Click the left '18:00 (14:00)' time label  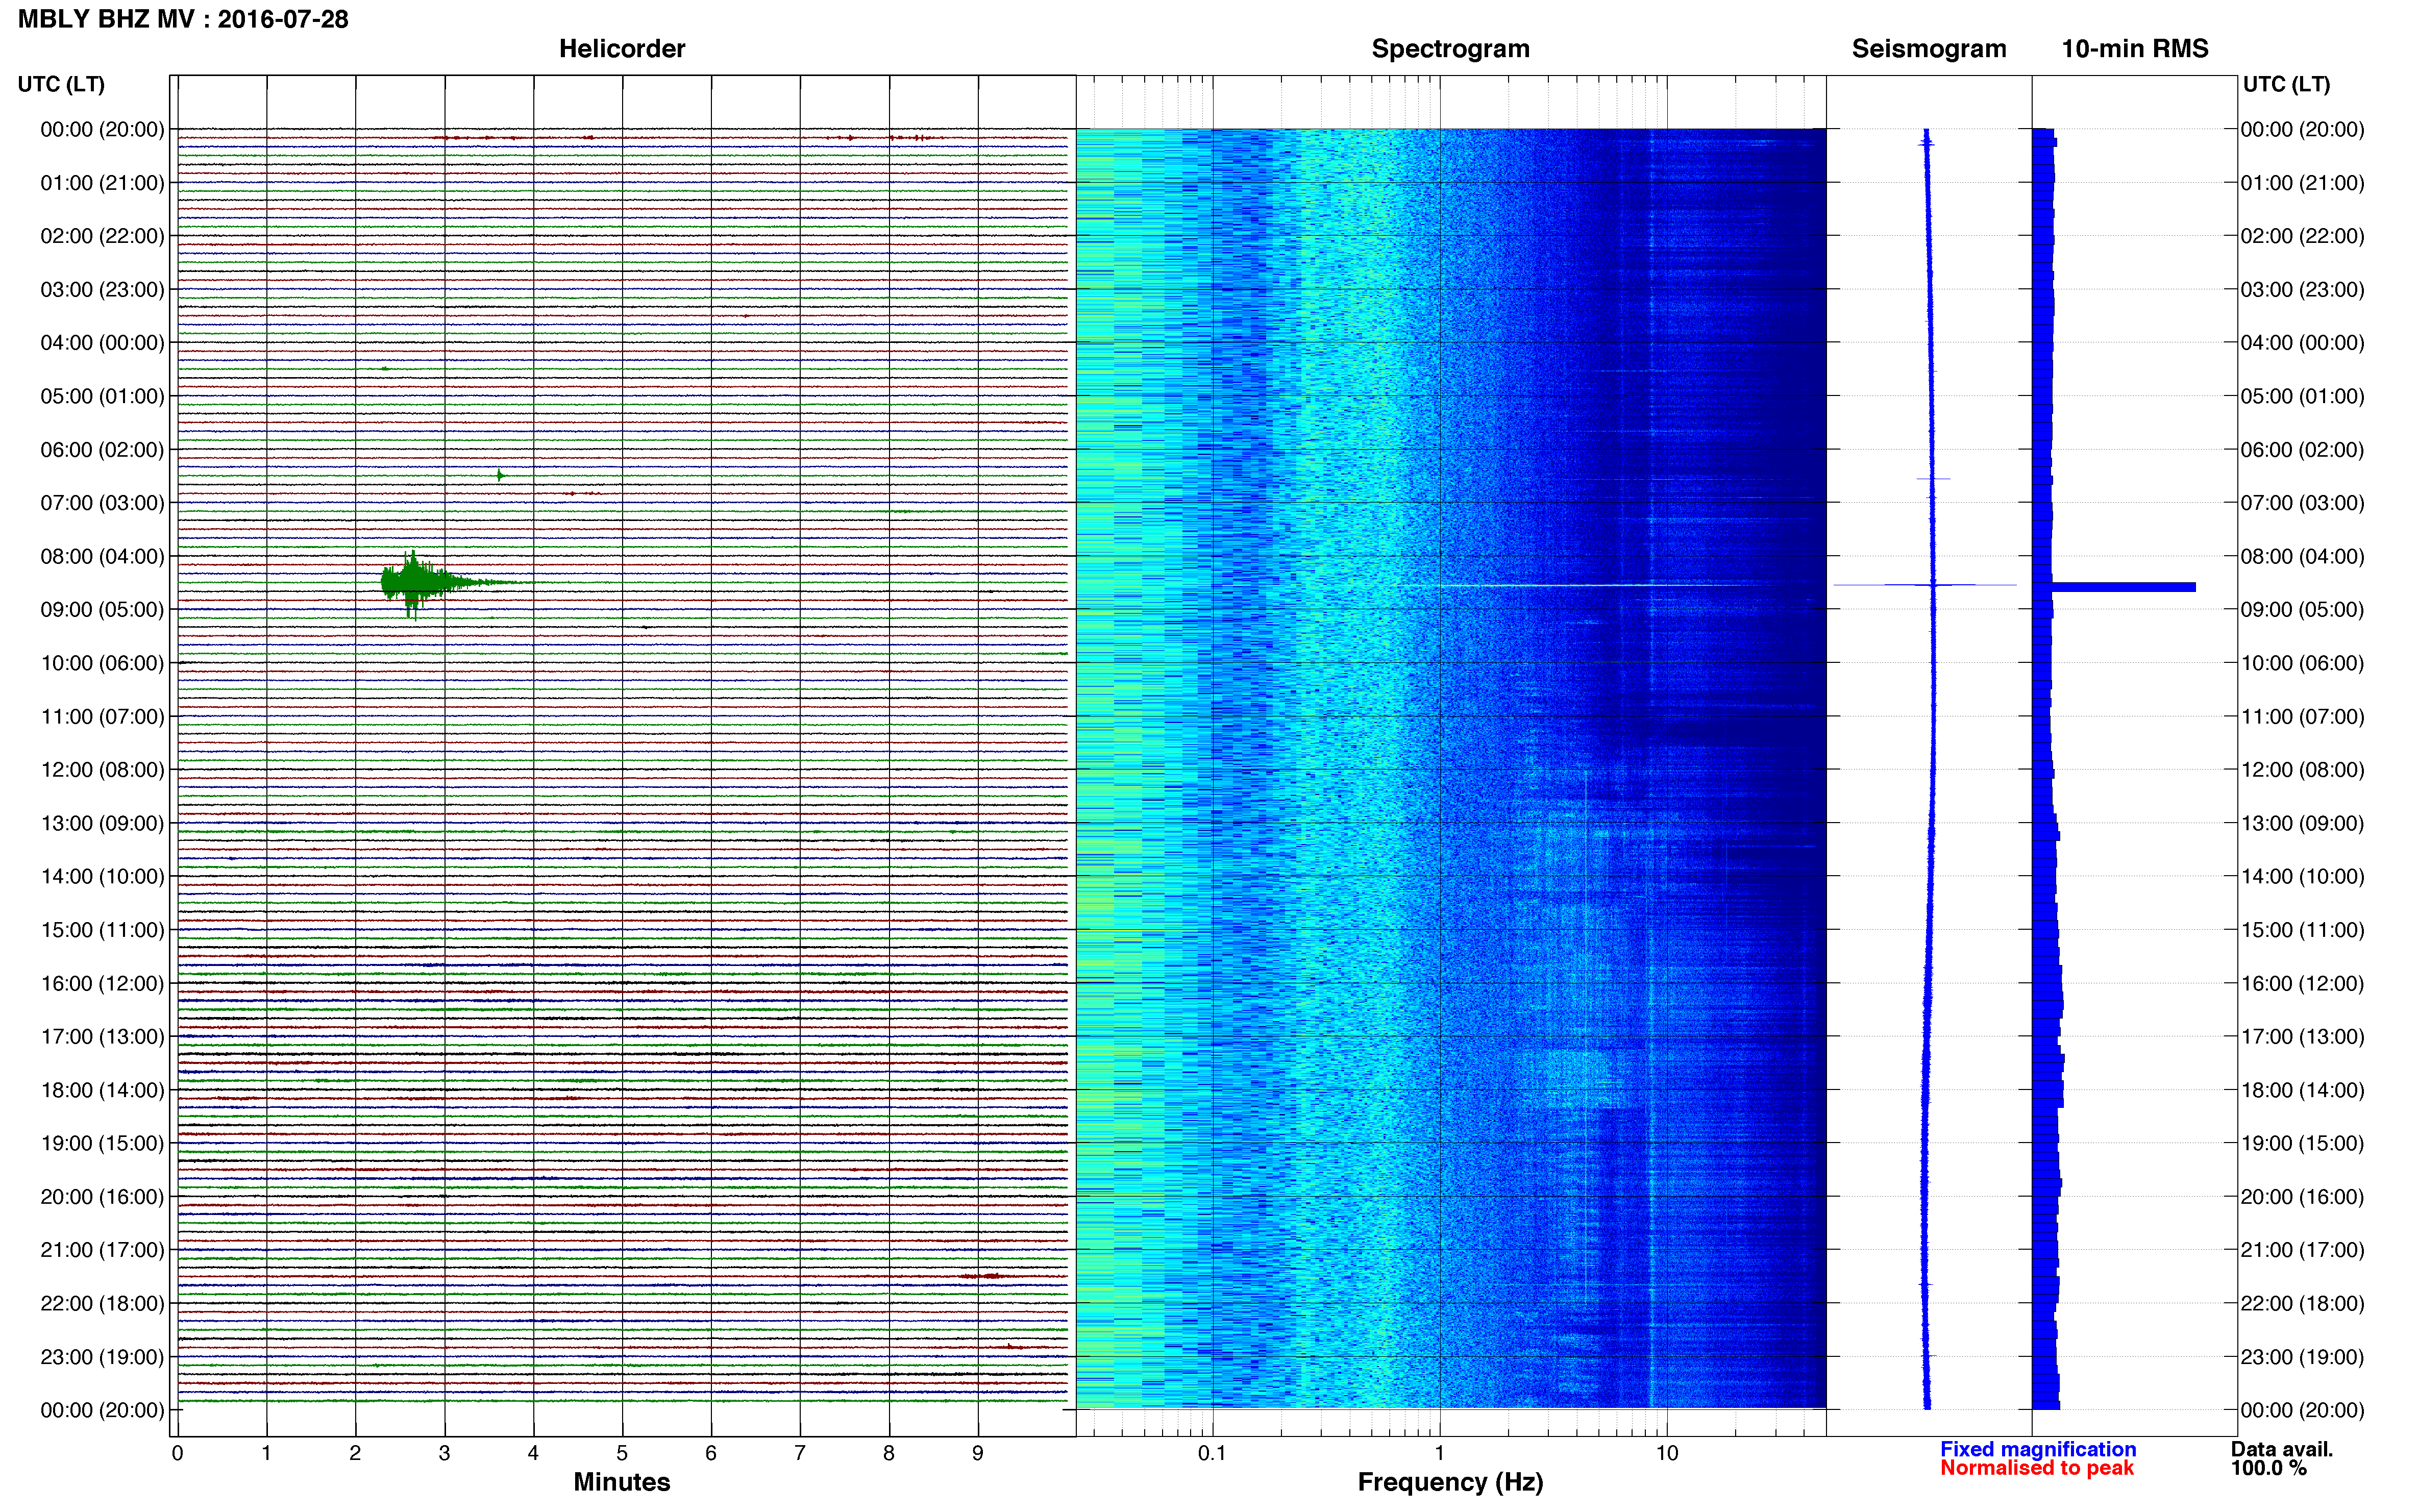point(102,1090)
